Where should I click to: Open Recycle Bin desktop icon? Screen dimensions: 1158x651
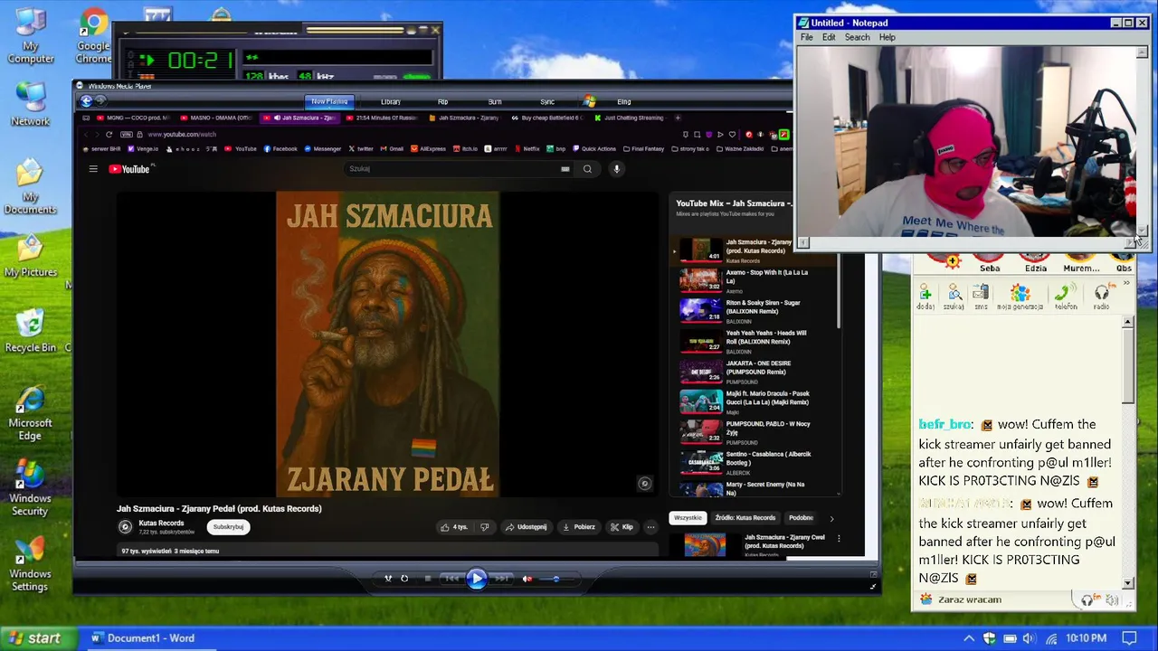point(30,330)
